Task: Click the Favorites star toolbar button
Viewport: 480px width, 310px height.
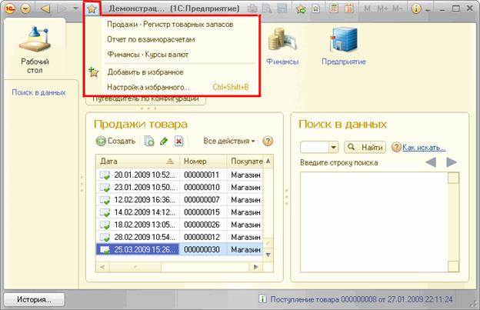Action: [x=92, y=8]
